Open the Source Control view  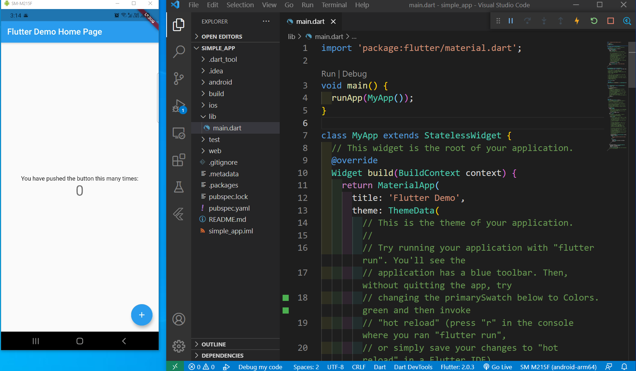tap(179, 79)
